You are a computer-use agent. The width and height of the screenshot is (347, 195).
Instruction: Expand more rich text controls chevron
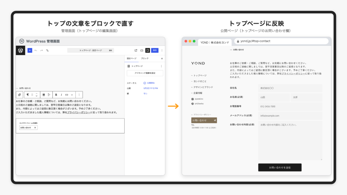(x=72, y=95)
